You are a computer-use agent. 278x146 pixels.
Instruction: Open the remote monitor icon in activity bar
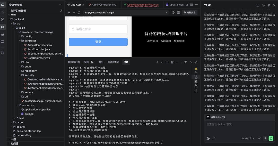point(3,42)
